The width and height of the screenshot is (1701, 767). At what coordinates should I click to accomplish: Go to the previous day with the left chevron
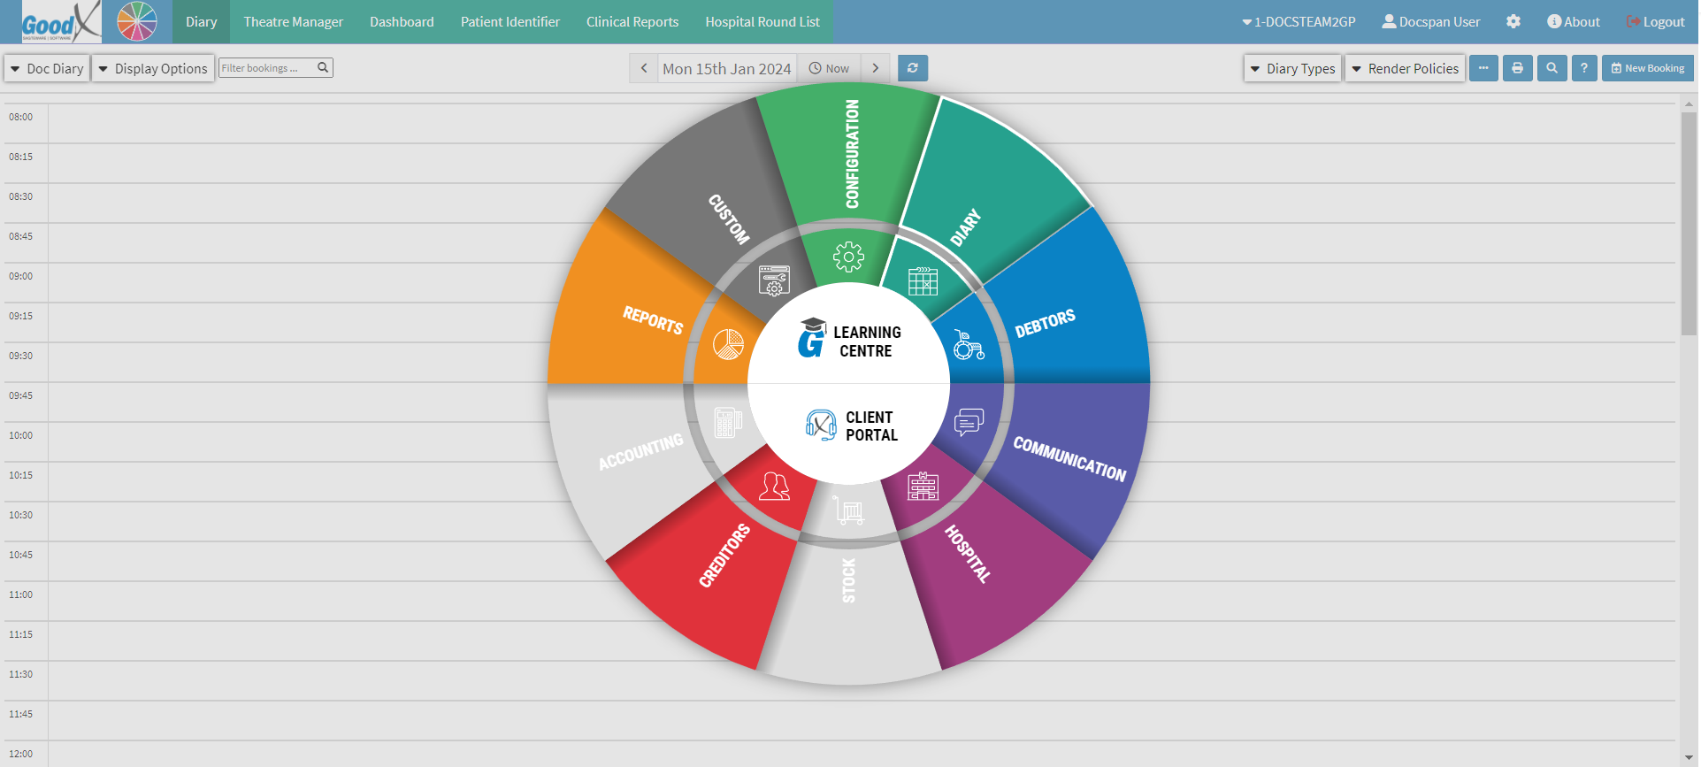coord(644,68)
